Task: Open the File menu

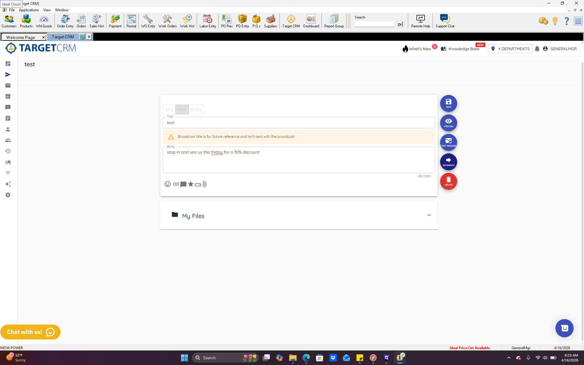Action: 12,10
